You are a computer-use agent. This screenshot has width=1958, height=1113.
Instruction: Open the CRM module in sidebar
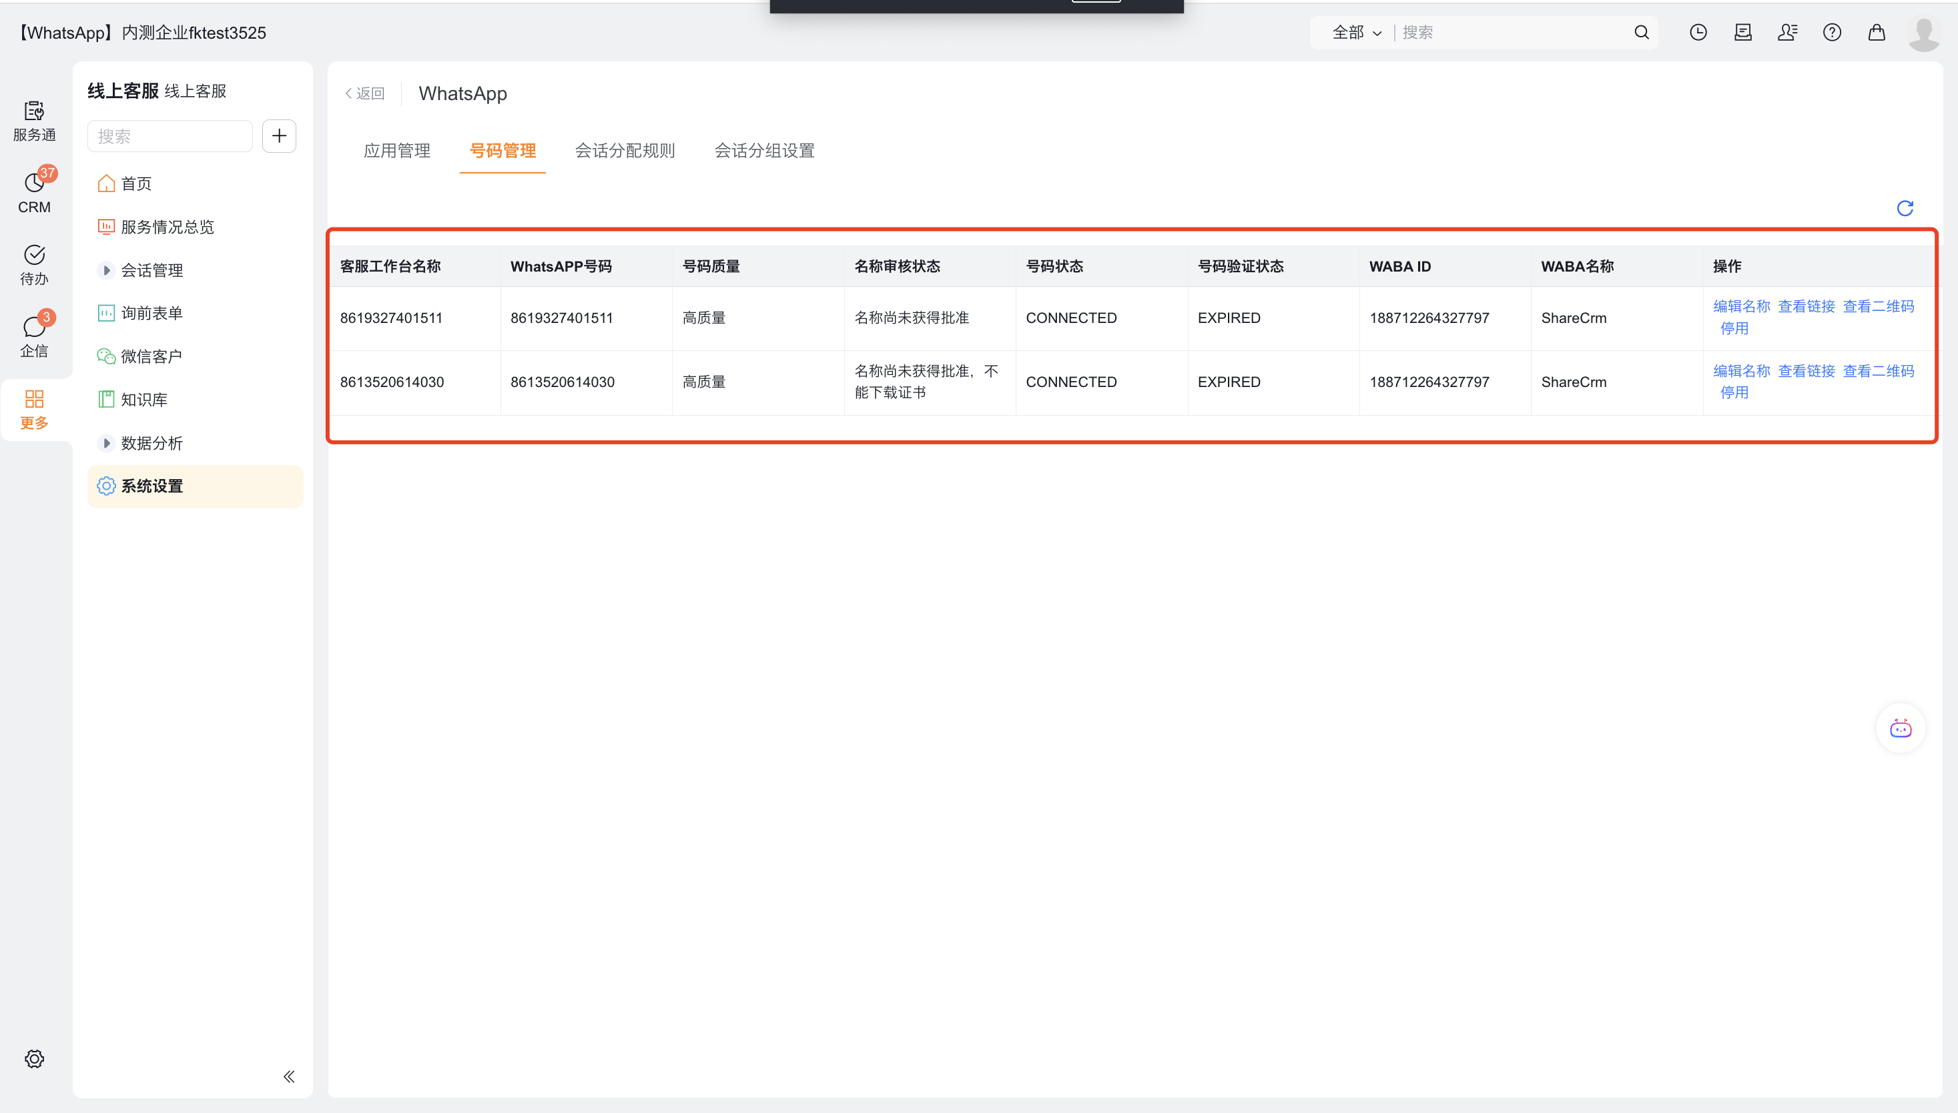tap(35, 191)
